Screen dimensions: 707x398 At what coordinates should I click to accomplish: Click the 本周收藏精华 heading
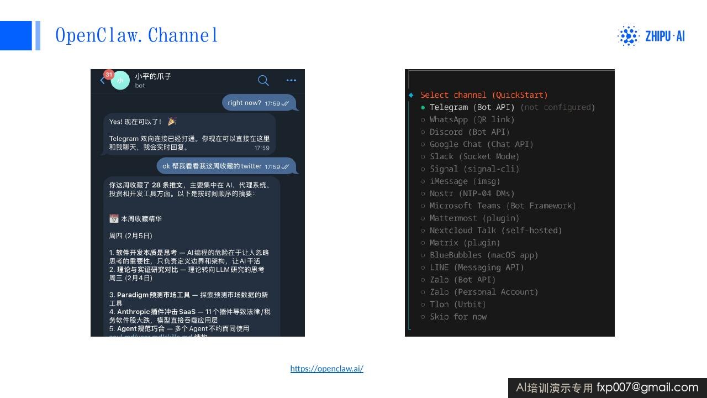coord(141,219)
